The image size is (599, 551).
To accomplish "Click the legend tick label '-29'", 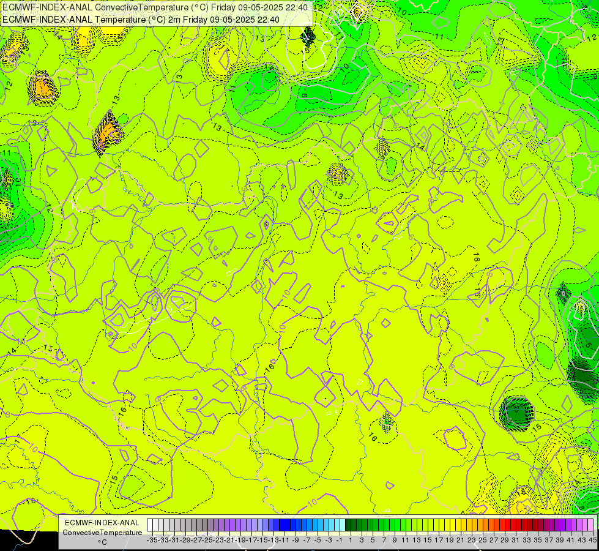I will (x=185, y=540).
